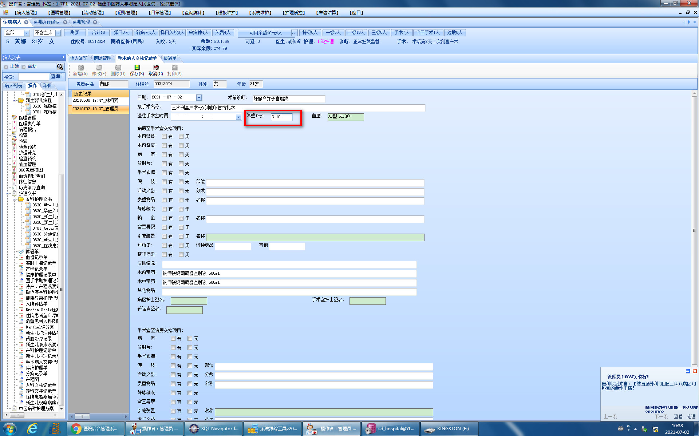Open Chrome 医院后台管理系统 in taskbar
The width and height of the screenshot is (699, 436).
(x=96, y=429)
